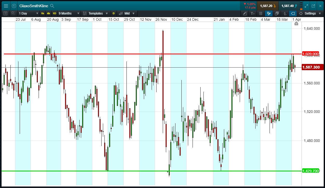This screenshot has height=188, width=325.
Task: Click the current price 1,587.300 label
Action: click(x=313, y=67)
